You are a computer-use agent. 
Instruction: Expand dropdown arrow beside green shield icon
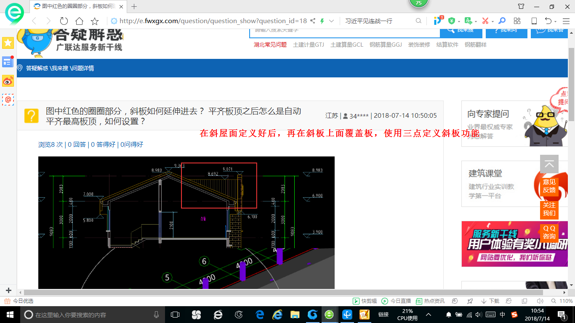pos(458,21)
